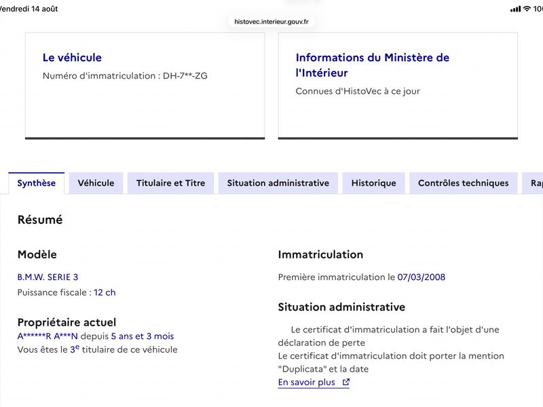
Task: Click the 12 ch fiscal power value
Action: point(105,292)
